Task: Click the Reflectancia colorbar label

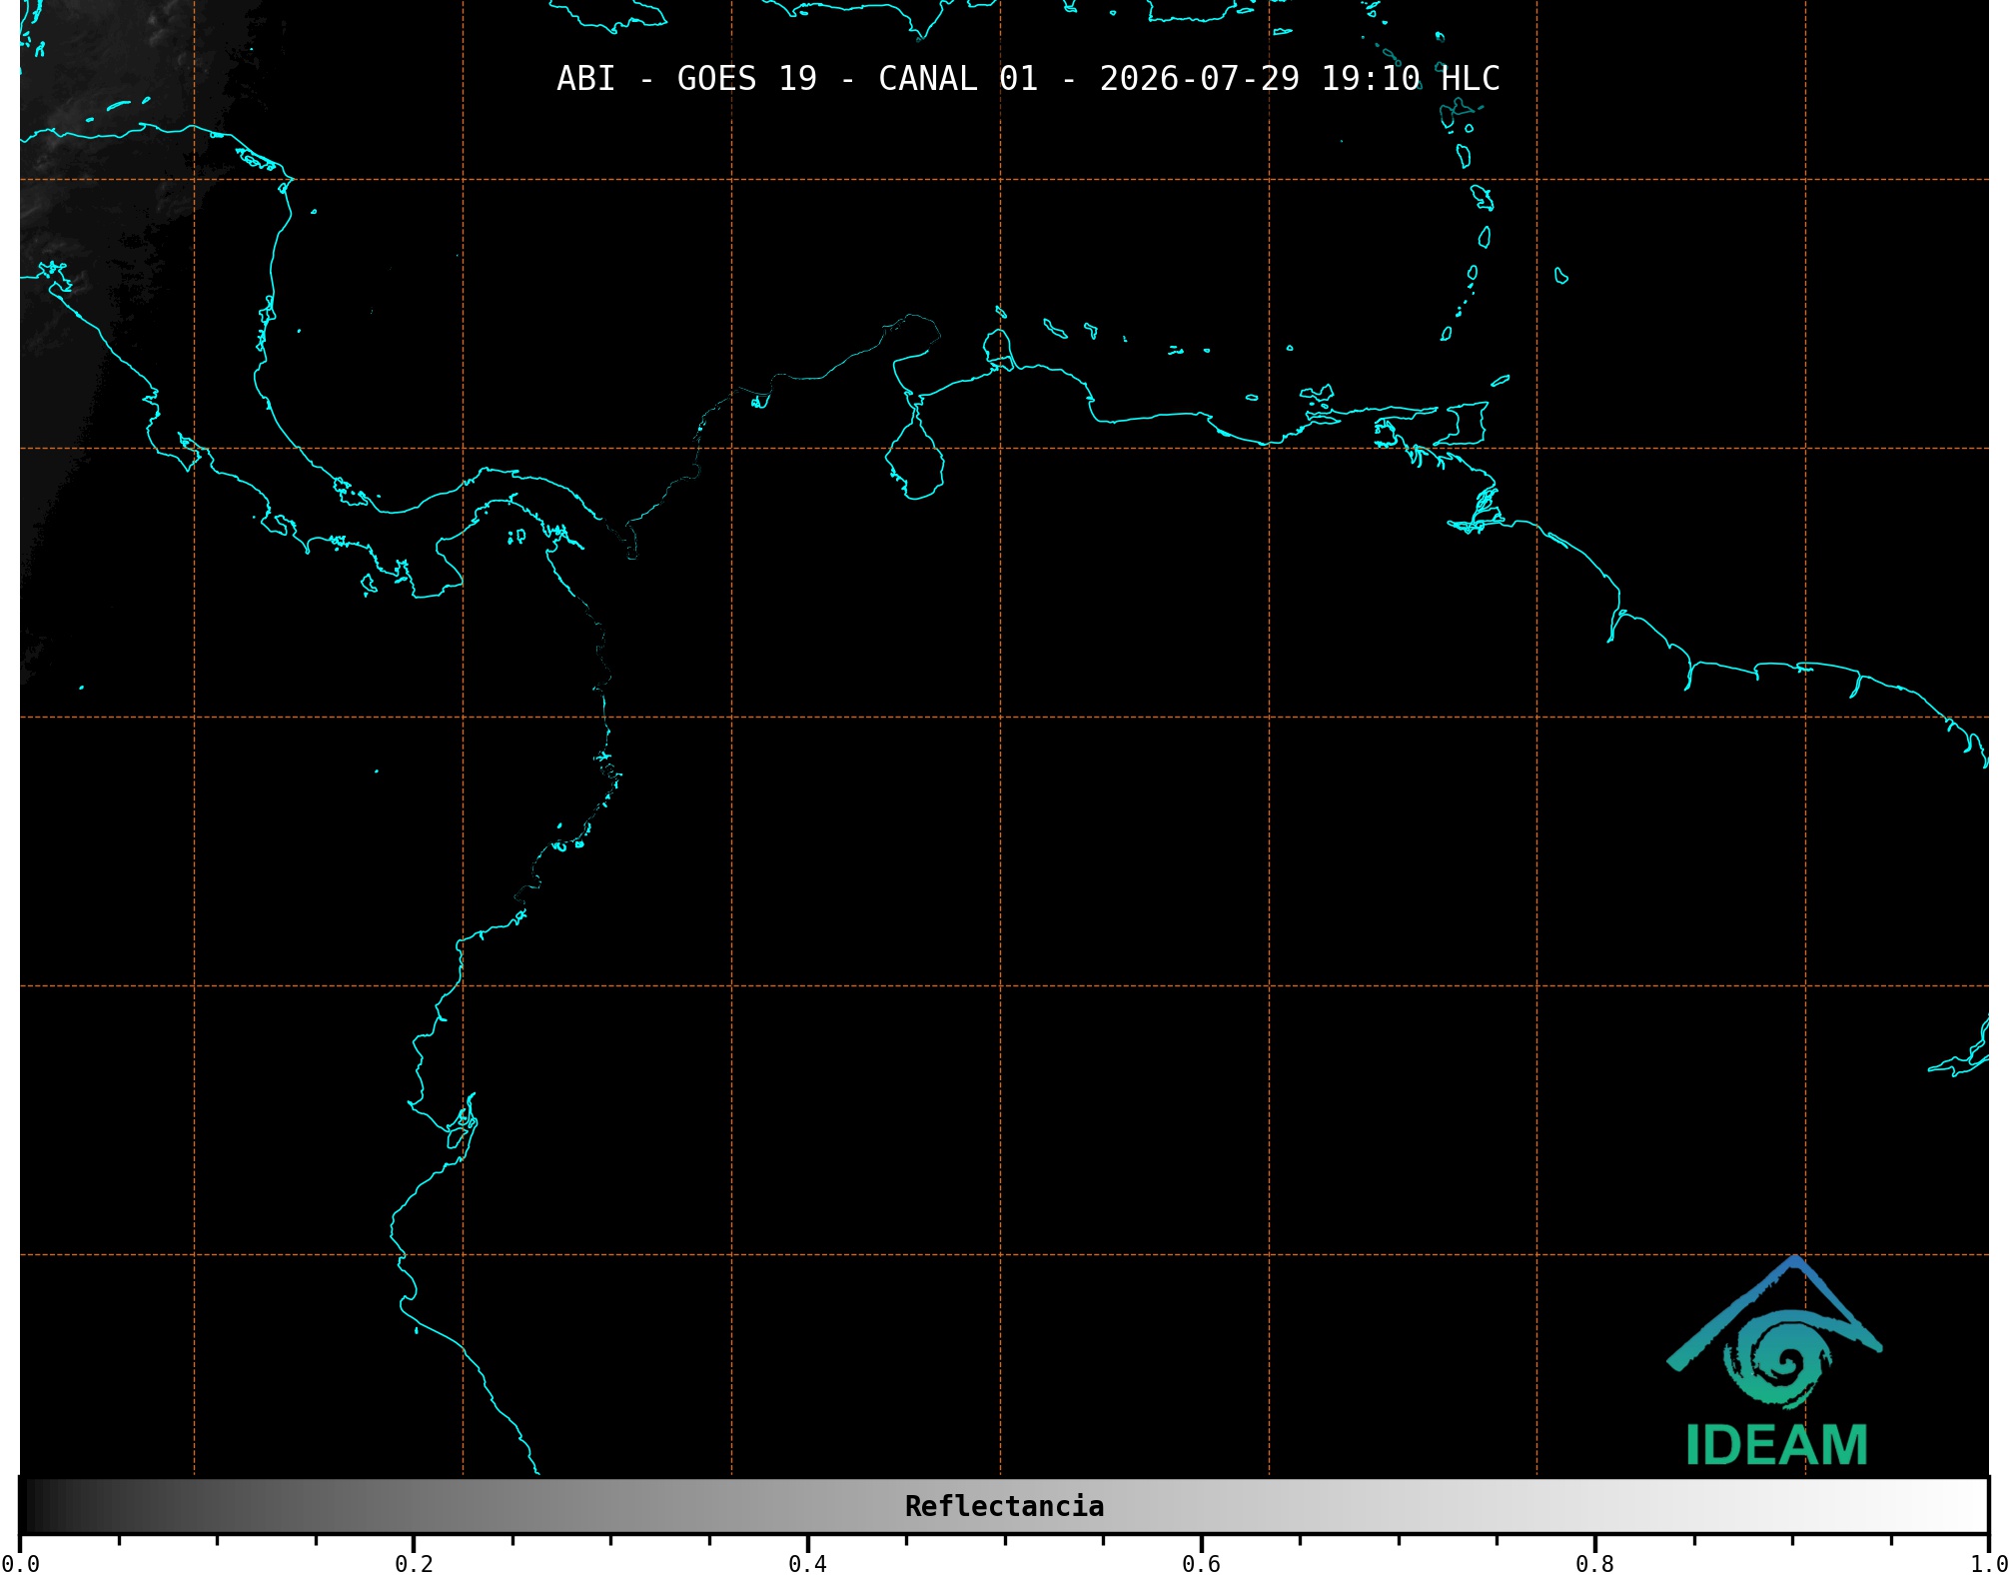Action: (x=1004, y=1506)
